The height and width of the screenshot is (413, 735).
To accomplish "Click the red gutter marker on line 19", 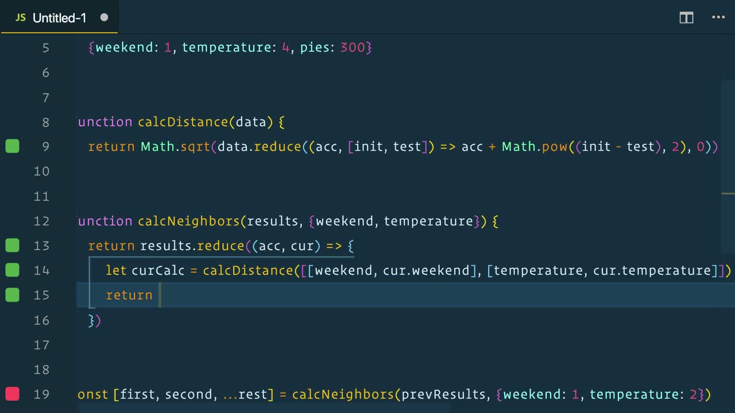I will tap(12, 394).
